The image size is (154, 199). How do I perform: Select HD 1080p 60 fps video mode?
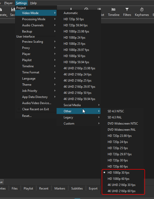pyautogui.click(x=118, y=179)
